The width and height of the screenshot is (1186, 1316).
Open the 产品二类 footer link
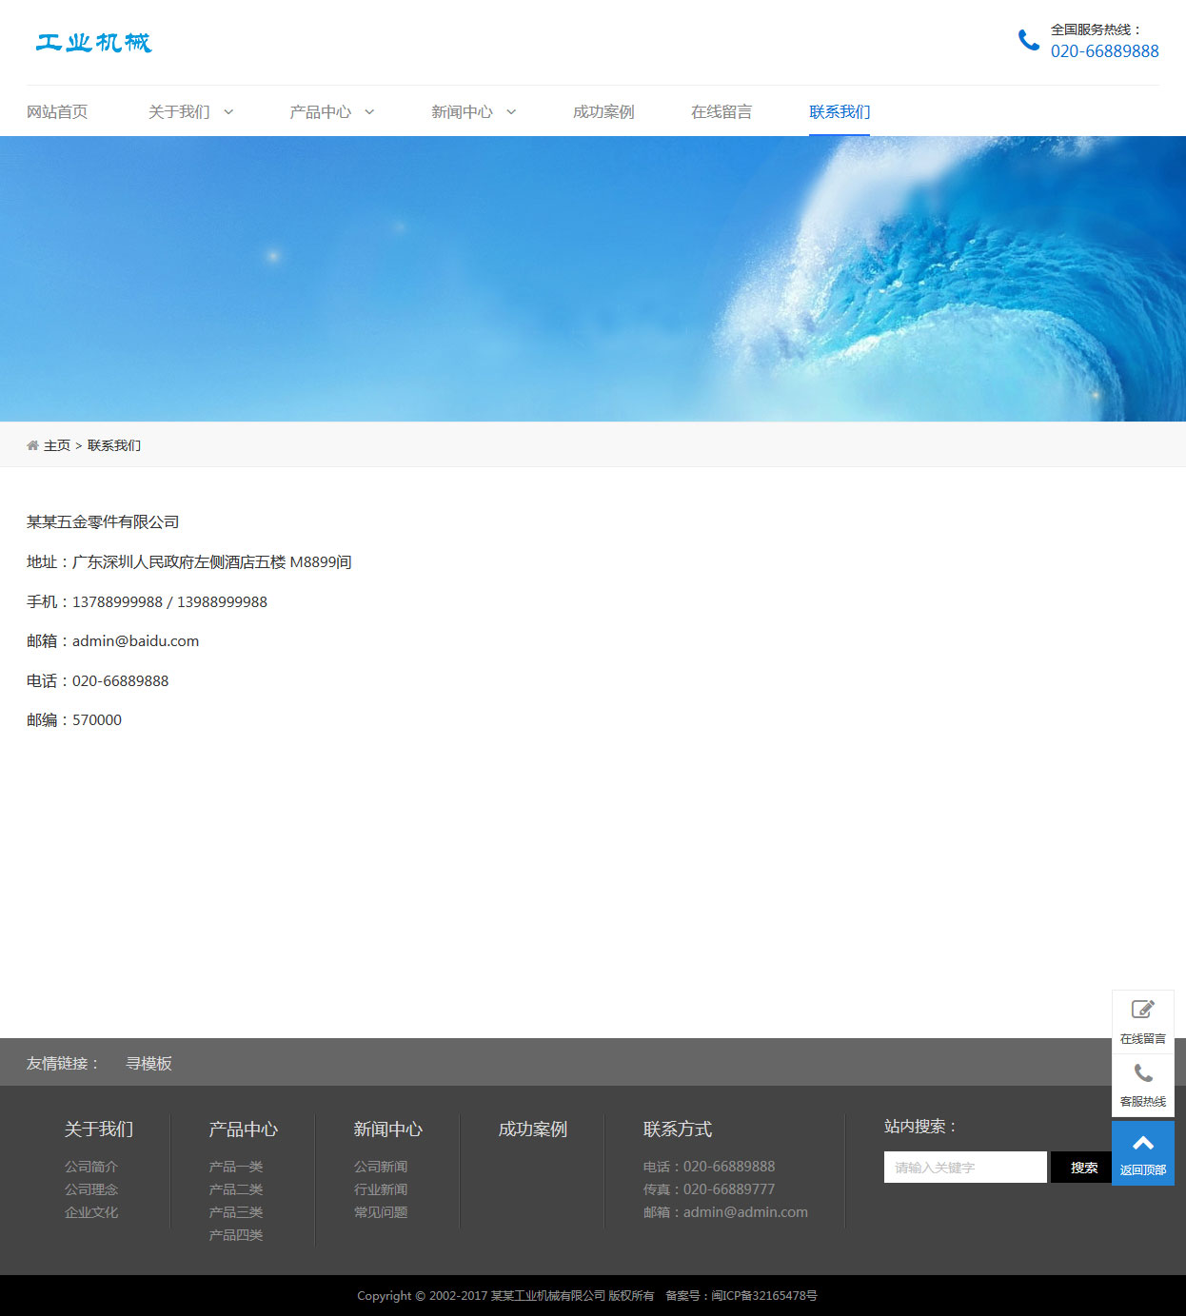(x=236, y=1189)
